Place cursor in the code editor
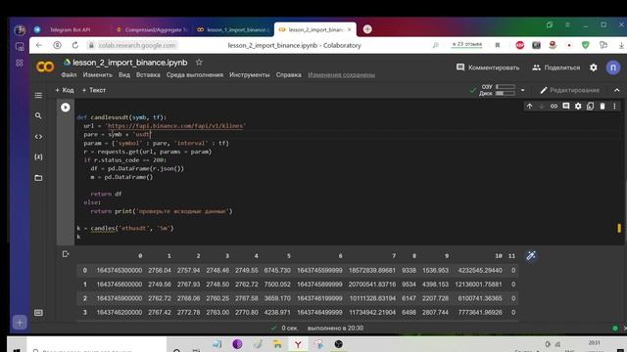This screenshot has width=627, height=352. [348, 172]
